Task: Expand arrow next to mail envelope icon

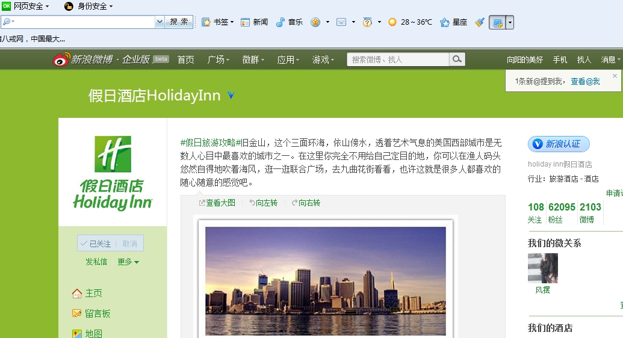Action: (x=353, y=22)
